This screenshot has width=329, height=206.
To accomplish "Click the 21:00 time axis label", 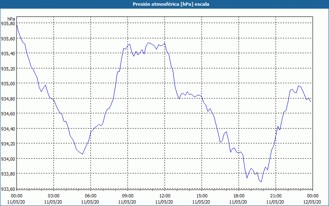I will click(x=276, y=196).
